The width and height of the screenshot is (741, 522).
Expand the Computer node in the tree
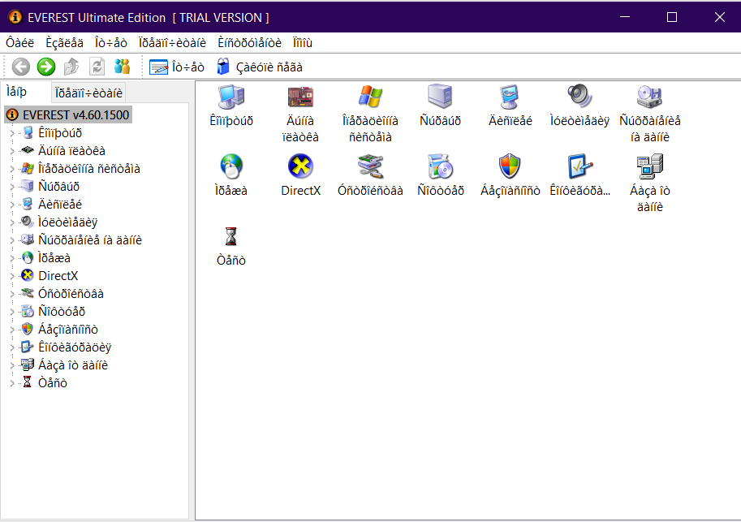tap(12, 134)
